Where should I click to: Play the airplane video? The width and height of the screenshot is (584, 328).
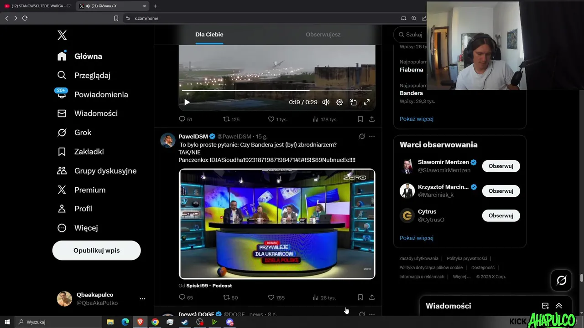[x=187, y=102]
